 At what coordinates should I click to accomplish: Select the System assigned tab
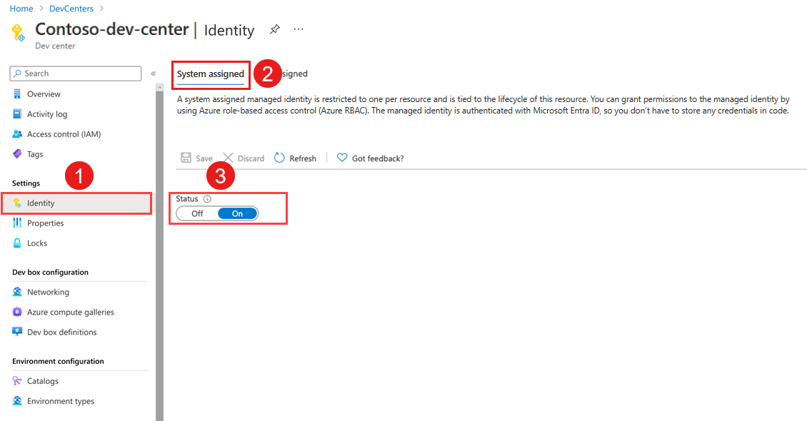pos(211,74)
